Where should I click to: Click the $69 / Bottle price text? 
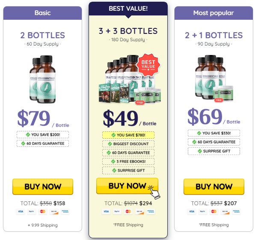(x=213, y=117)
